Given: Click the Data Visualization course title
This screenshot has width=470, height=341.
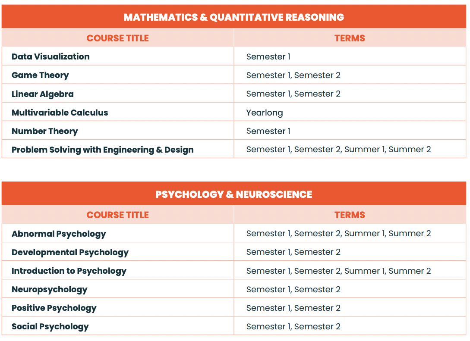Looking at the screenshot, I should point(50,56).
